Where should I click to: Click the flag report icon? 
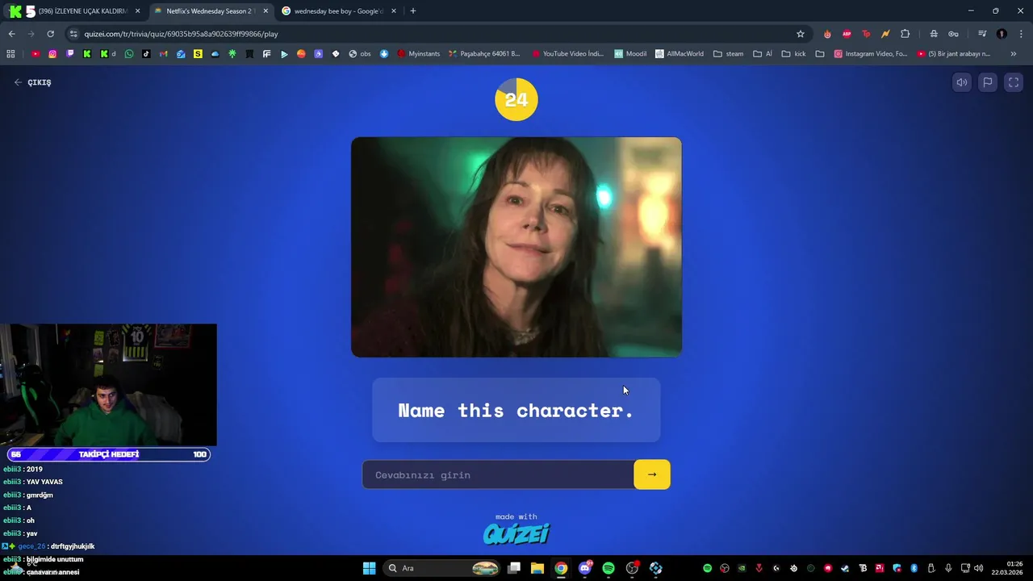coord(988,82)
